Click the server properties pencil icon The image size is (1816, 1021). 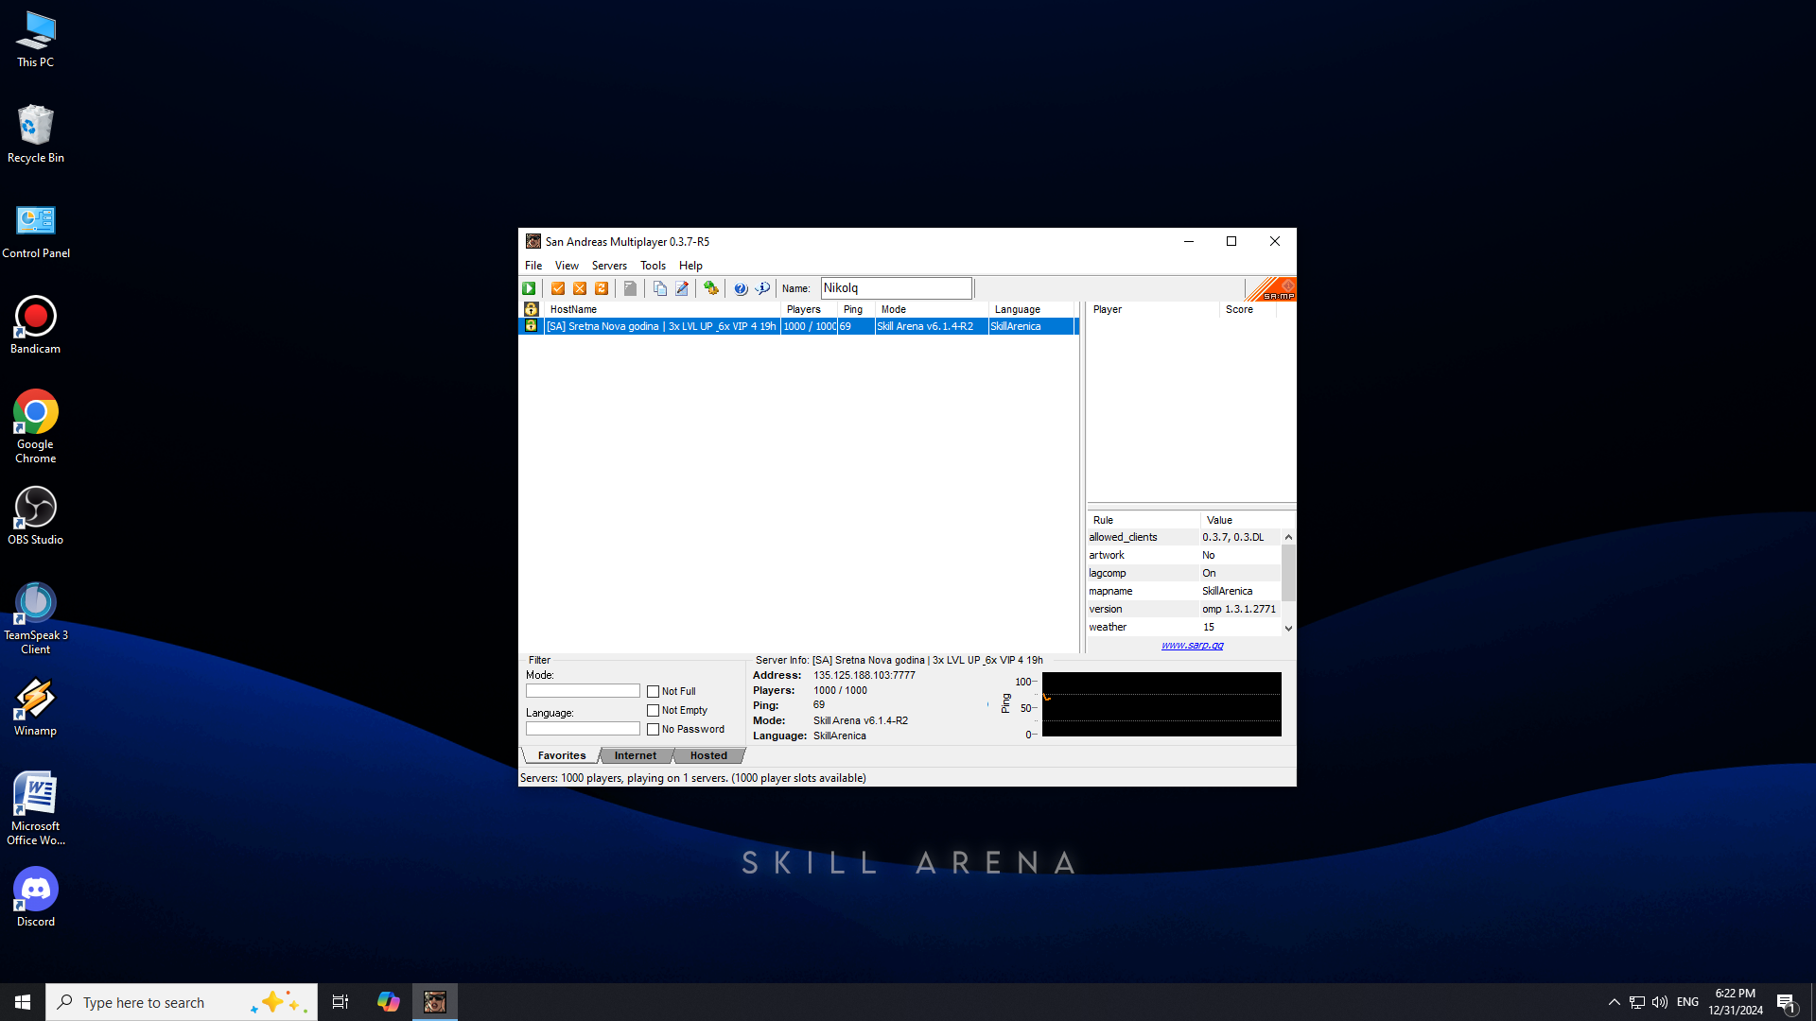(682, 288)
